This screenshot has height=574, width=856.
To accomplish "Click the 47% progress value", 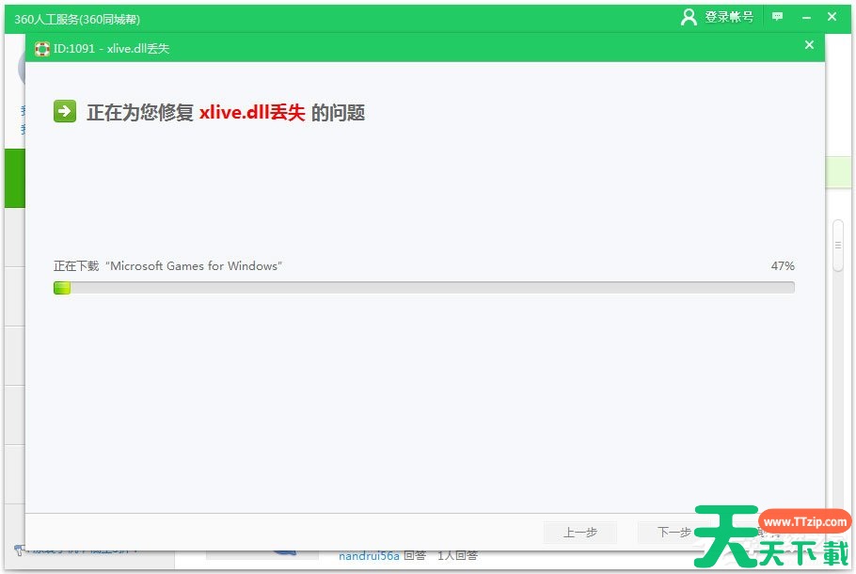I will coord(783,266).
